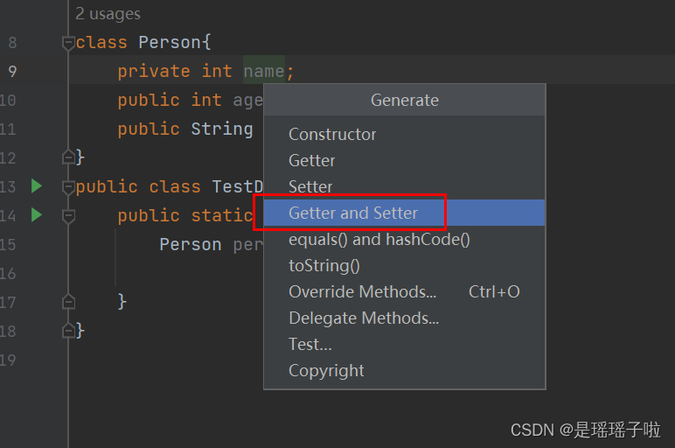Generate equals() and hashCode() methods
Image resolution: width=675 pixels, height=448 pixels.
[x=379, y=239]
